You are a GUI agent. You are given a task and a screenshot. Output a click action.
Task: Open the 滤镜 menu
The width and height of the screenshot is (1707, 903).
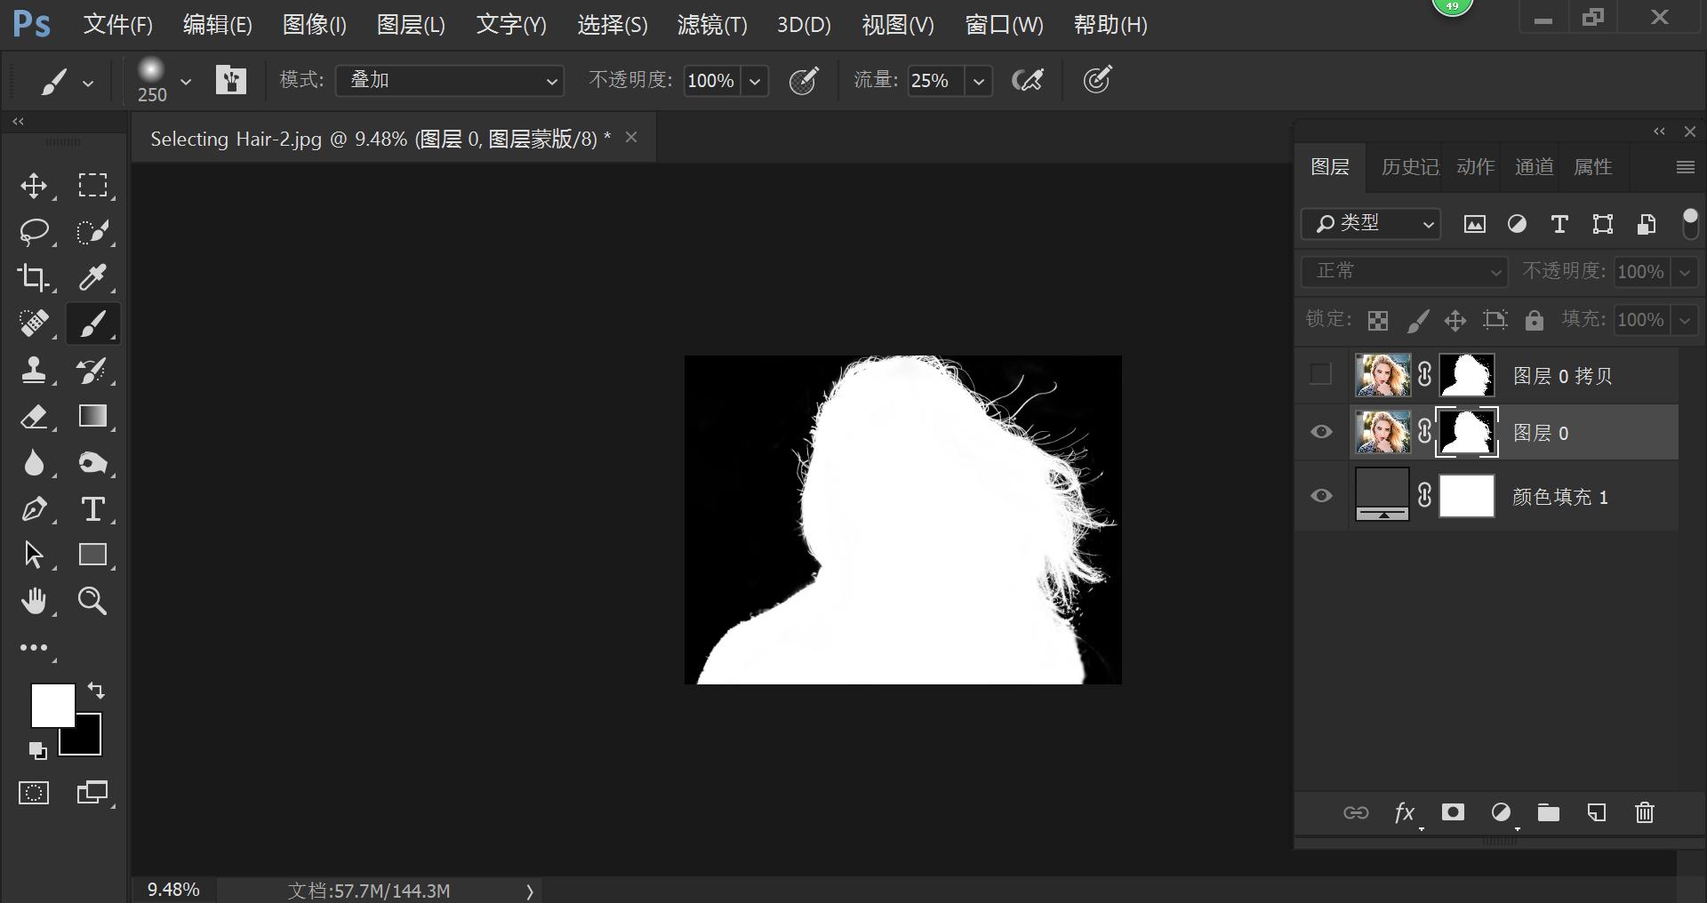(x=711, y=24)
